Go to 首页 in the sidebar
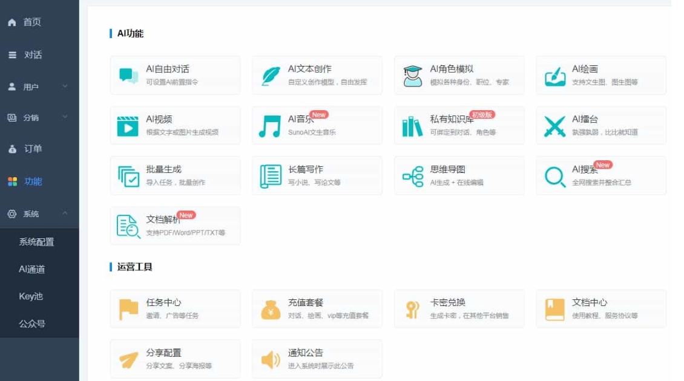The image size is (684, 381). (x=32, y=22)
